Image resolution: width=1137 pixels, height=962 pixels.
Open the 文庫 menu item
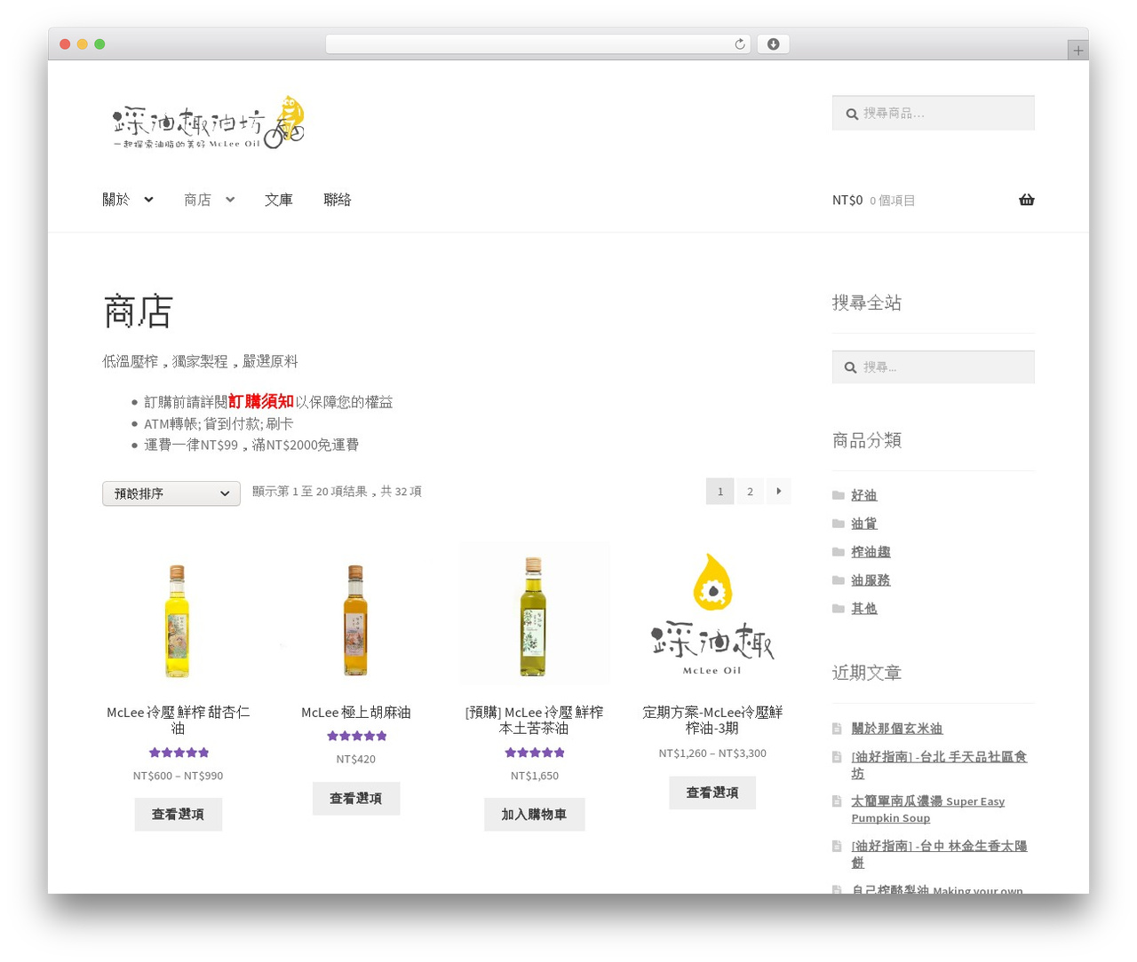tap(278, 200)
